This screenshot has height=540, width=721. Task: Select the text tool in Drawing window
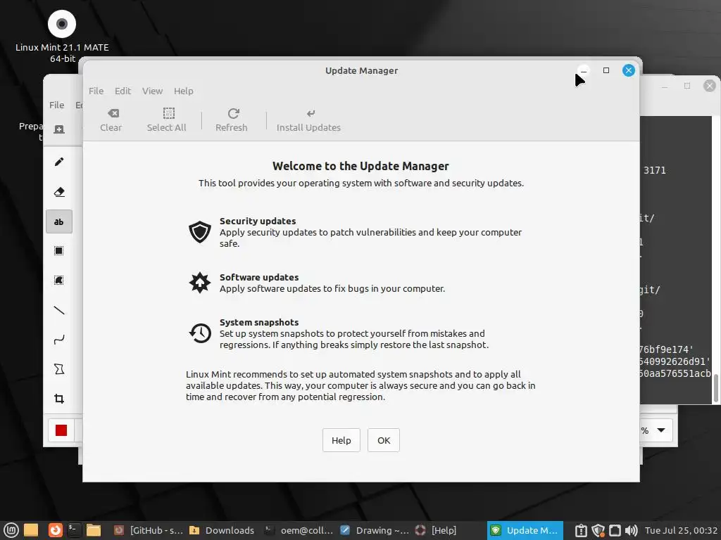59,221
